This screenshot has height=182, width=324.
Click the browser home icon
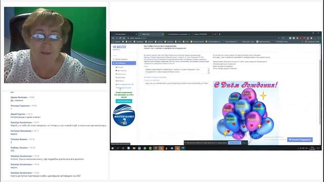(124, 38)
